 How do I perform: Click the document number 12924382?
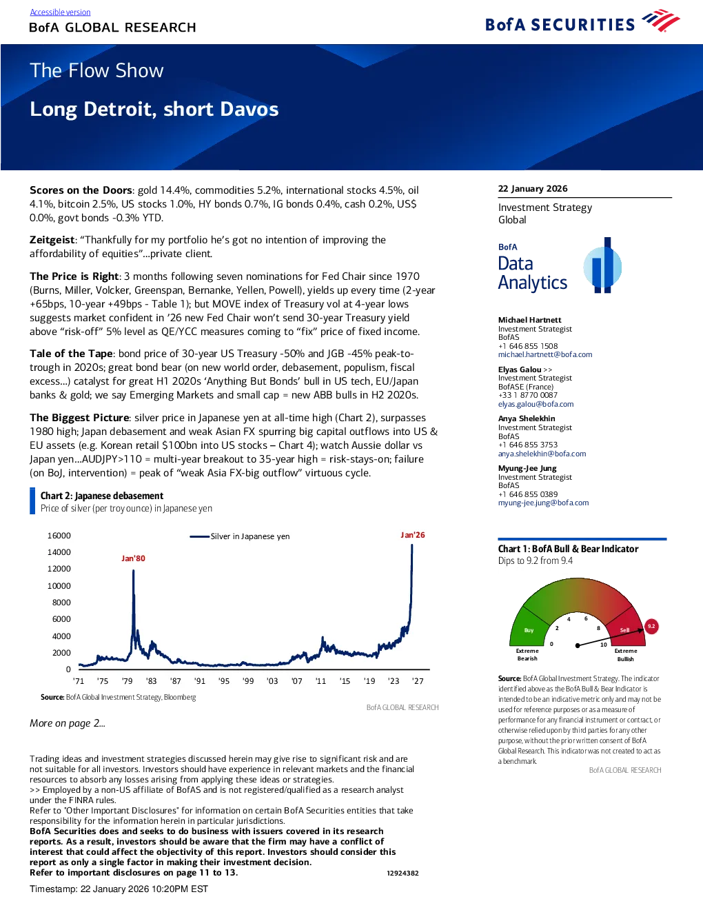pyautogui.click(x=403, y=873)
